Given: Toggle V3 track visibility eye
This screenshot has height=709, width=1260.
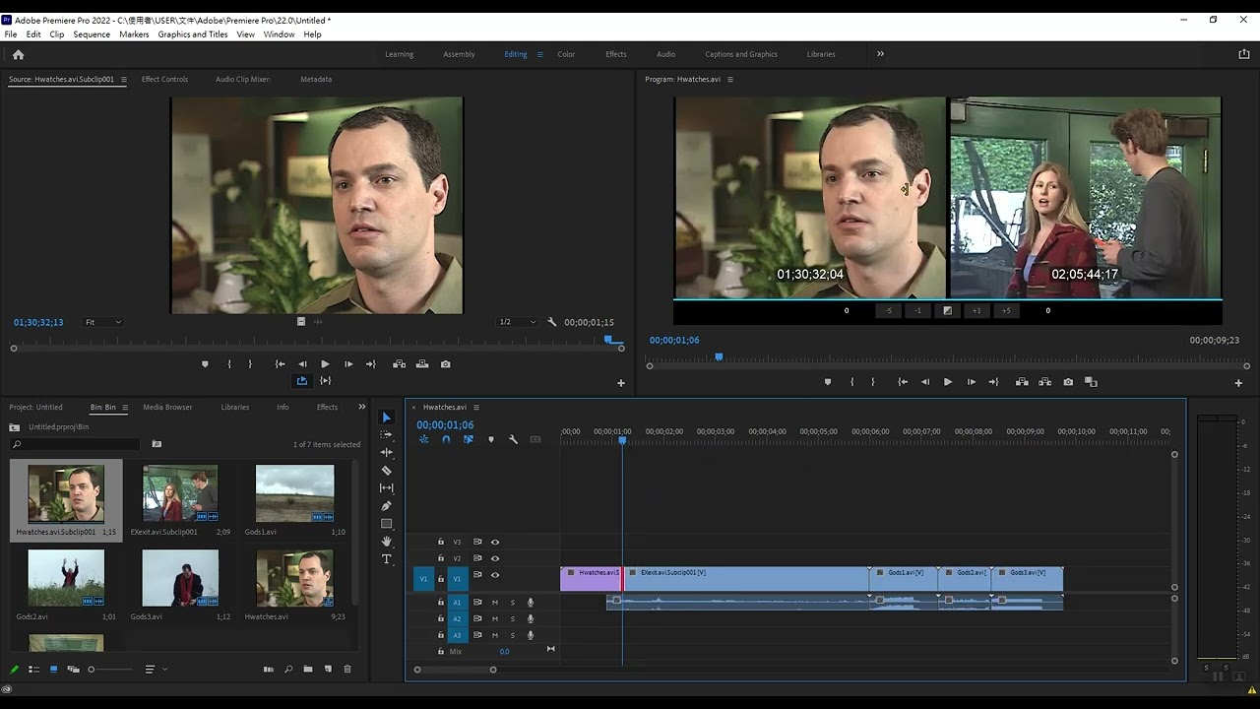Looking at the screenshot, I should pos(495,542).
